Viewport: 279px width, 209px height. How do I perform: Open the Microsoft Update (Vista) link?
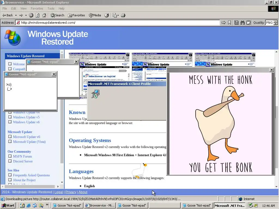tap(29, 142)
